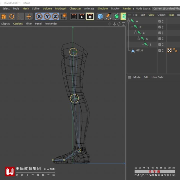Open viewport Filter menu
Viewport: 180px width, 180px height.
coord(29,24)
